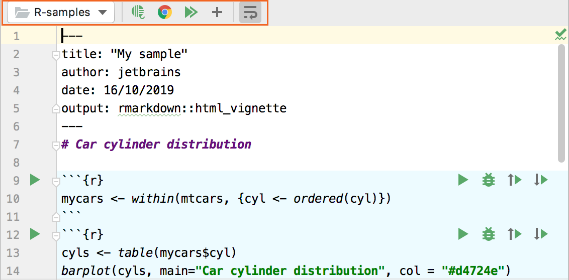Open preview in Chrome browser icon
The height and width of the screenshot is (280, 569).
pos(165,13)
